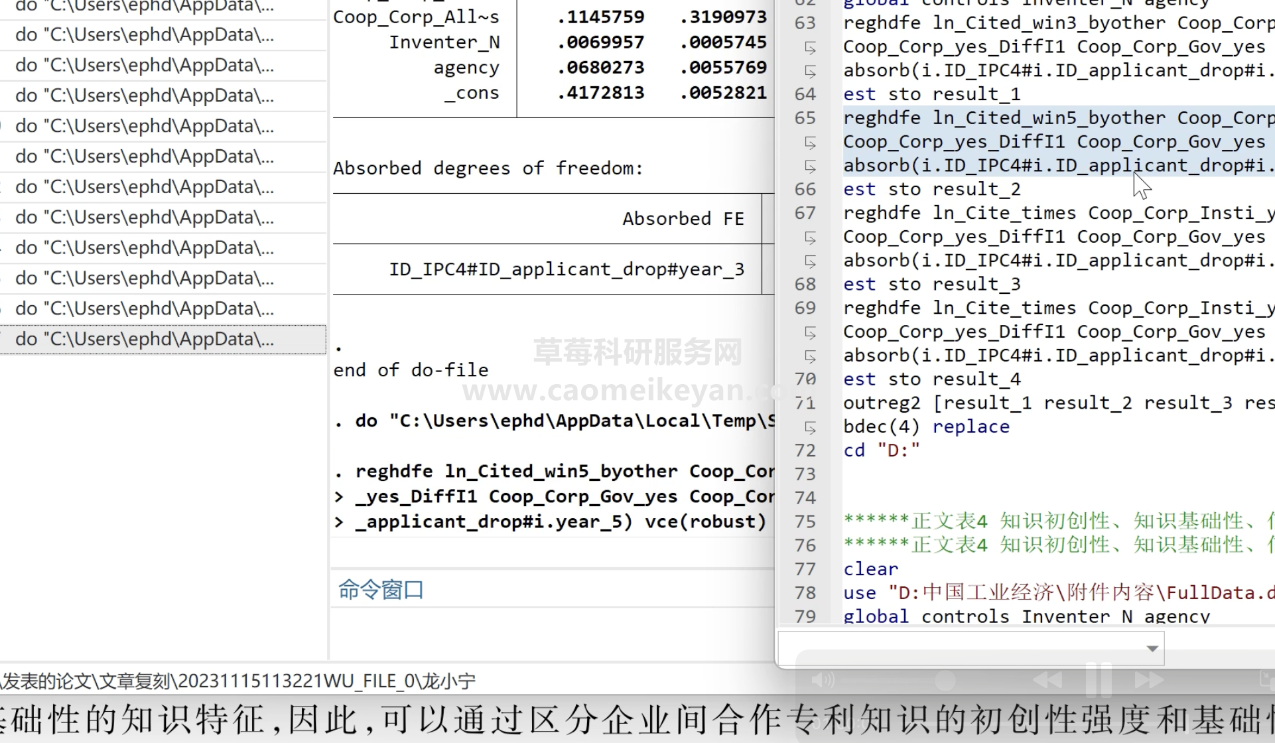Viewport: 1275px width, 743px height.
Task: Click the cd "D:" line in editor
Action: (x=882, y=450)
